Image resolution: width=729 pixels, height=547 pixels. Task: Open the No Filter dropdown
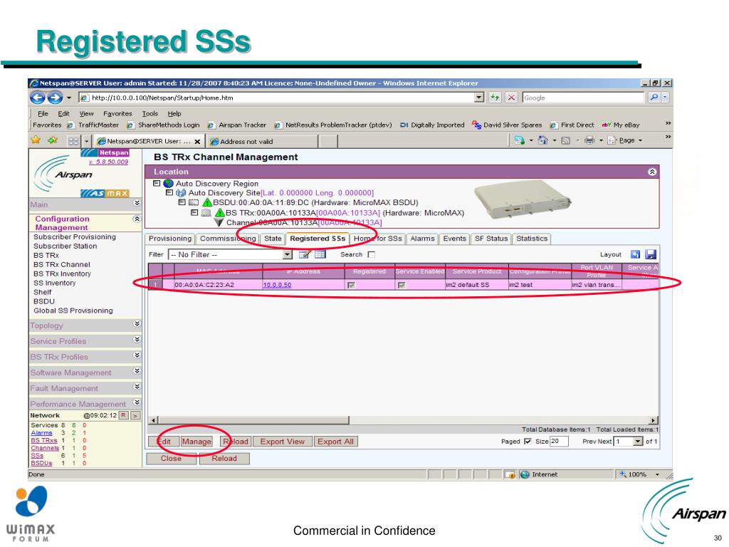point(288,254)
